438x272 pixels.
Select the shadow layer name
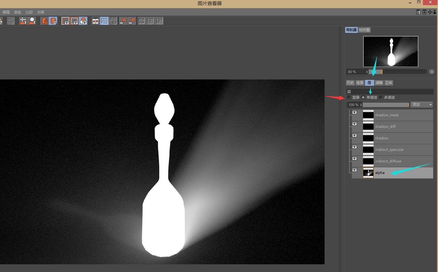tap(382, 138)
